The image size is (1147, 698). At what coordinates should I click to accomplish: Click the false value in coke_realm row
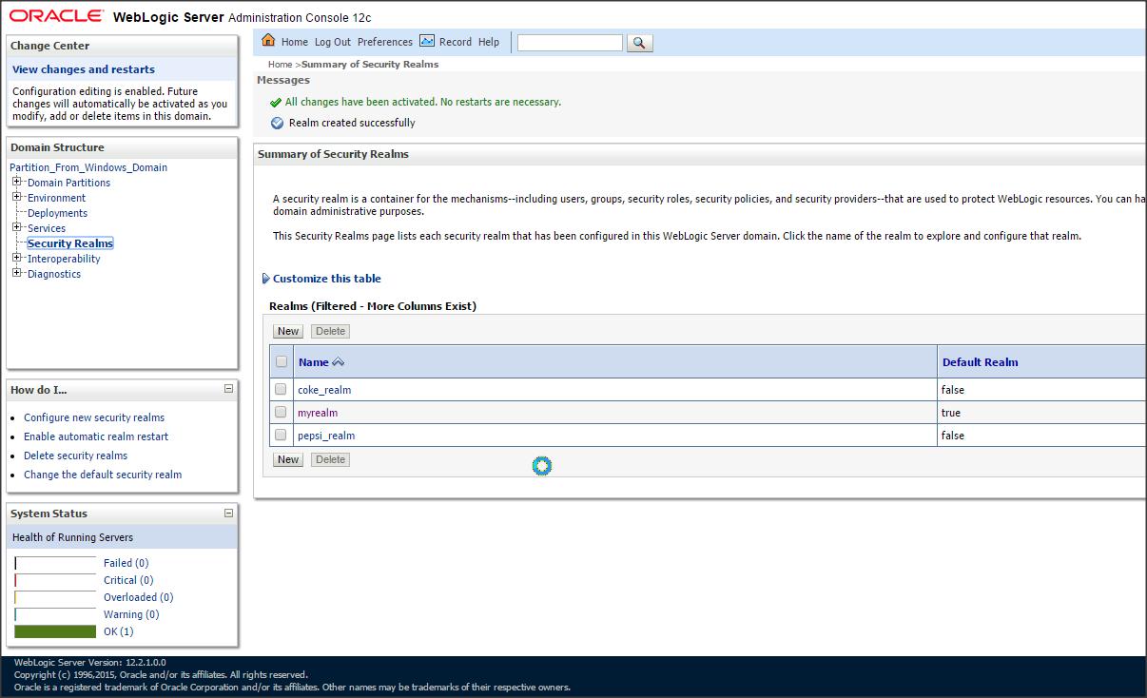click(x=953, y=390)
